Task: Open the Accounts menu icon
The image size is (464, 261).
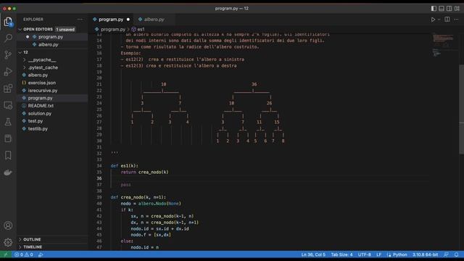Action: [x=8, y=225]
